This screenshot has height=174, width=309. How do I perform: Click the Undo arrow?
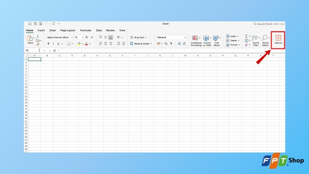(46, 24)
